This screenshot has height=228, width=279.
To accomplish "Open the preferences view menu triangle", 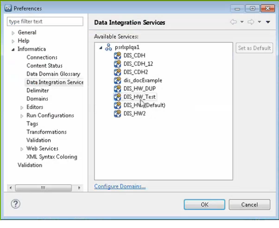I will (268, 22).
